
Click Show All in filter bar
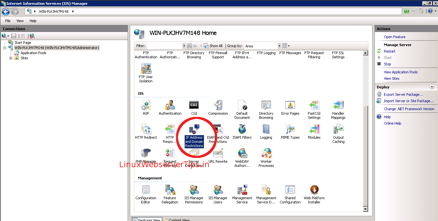[x=213, y=46]
